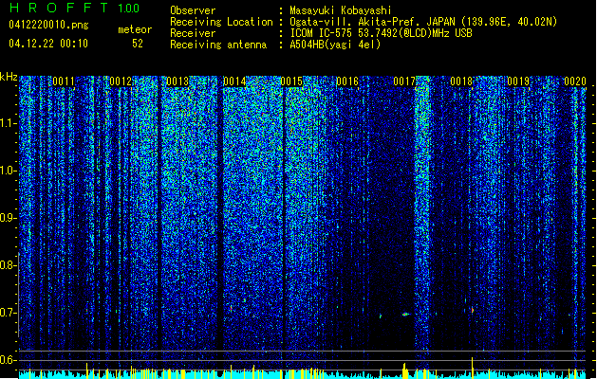
Task: Click the 'Observer' field label
Action: tap(193, 10)
